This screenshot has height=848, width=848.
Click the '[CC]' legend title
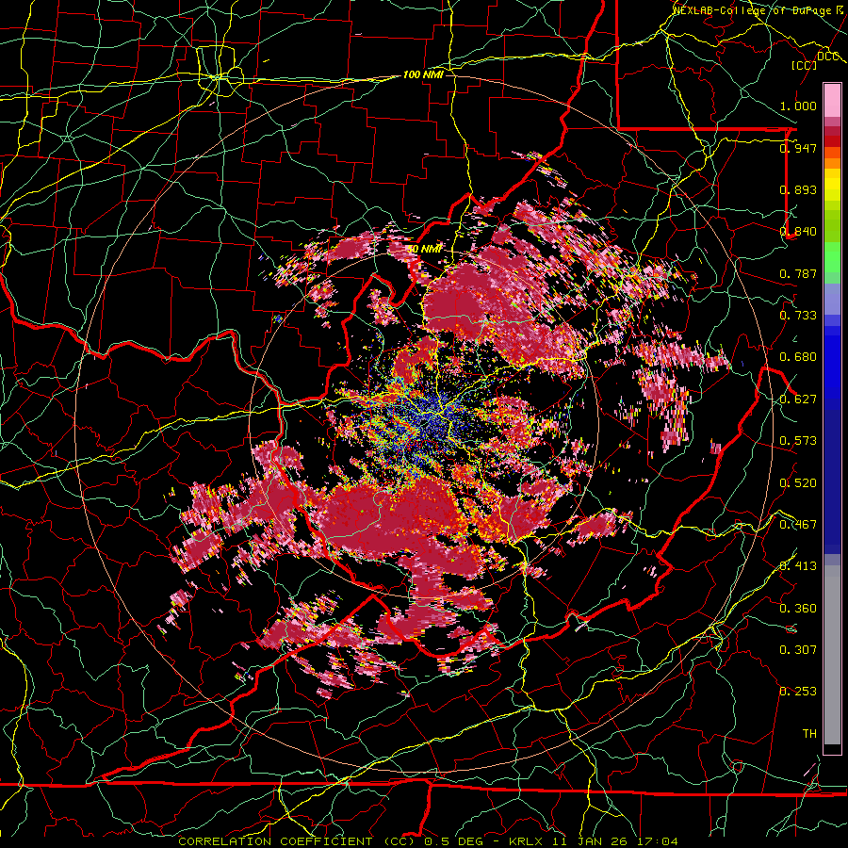[x=804, y=65]
